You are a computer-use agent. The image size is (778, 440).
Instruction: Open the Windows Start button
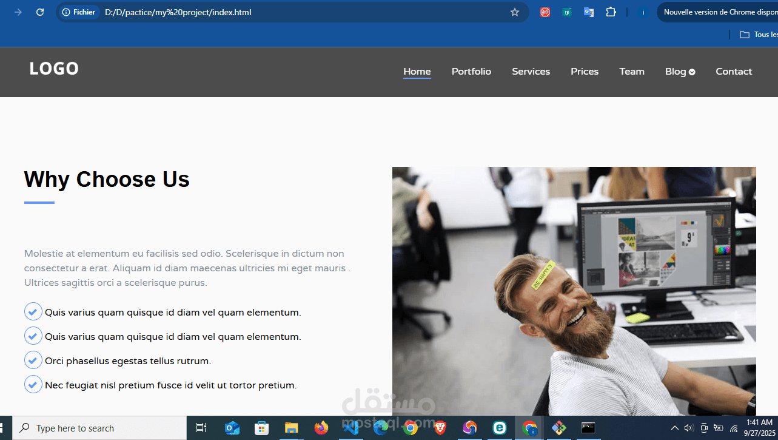click(2, 428)
